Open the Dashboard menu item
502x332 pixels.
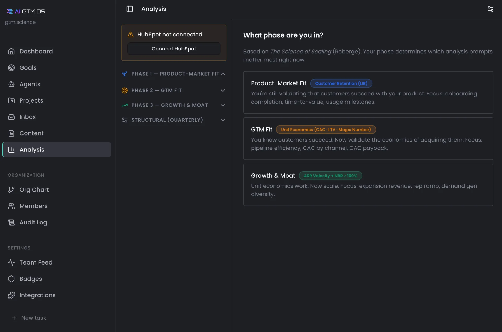56,51
